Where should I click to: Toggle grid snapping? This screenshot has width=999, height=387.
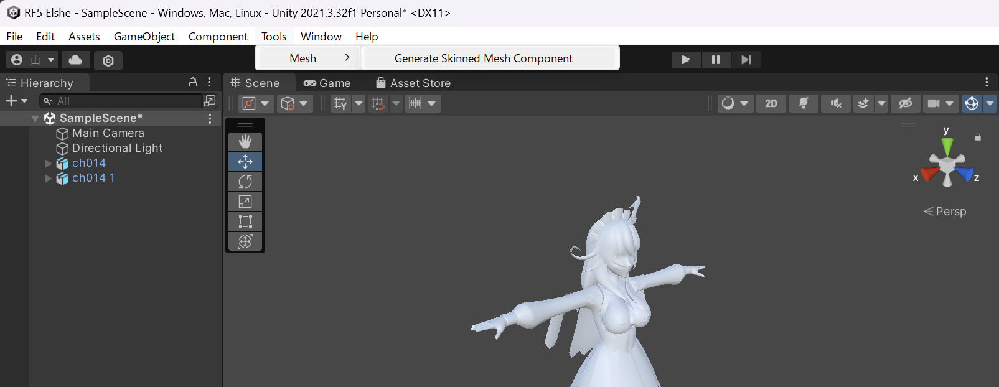point(340,103)
